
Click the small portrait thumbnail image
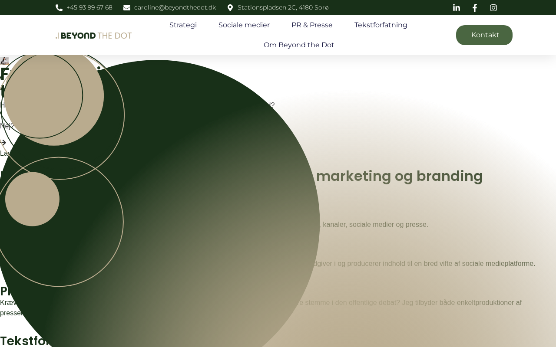(x=4, y=61)
